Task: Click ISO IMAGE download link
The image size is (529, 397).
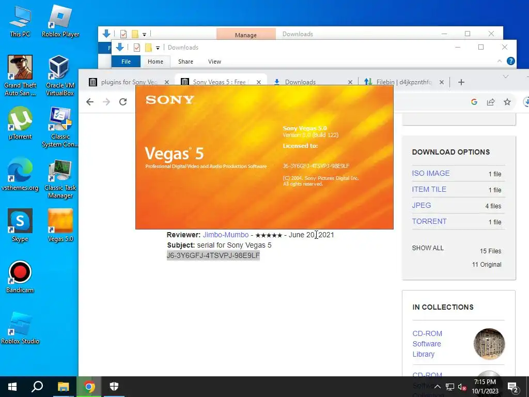Action: (430, 173)
